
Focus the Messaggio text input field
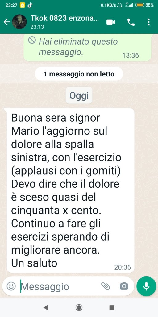coord(60,286)
